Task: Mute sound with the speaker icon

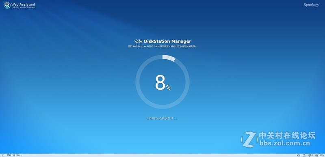Action: click(299, 155)
